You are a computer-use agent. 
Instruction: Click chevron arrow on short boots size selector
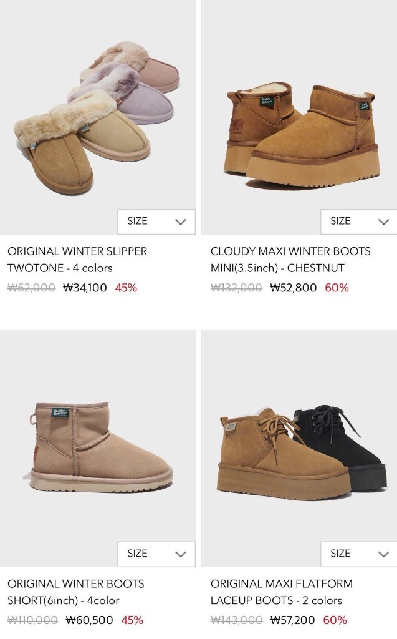(x=180, y=554)
